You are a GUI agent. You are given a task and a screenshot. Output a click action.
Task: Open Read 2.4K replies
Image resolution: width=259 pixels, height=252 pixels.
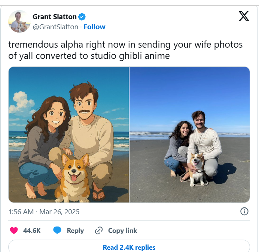129,247
